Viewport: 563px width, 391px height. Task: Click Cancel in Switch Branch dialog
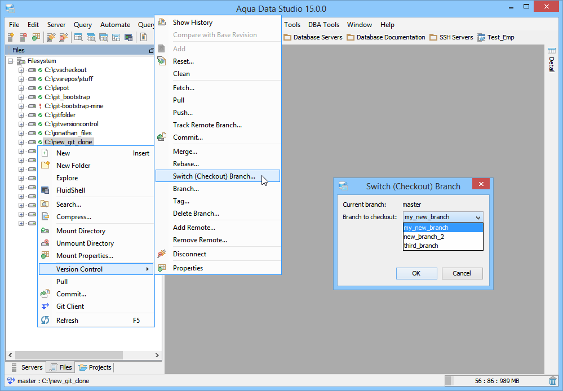[x=462, y=273]
